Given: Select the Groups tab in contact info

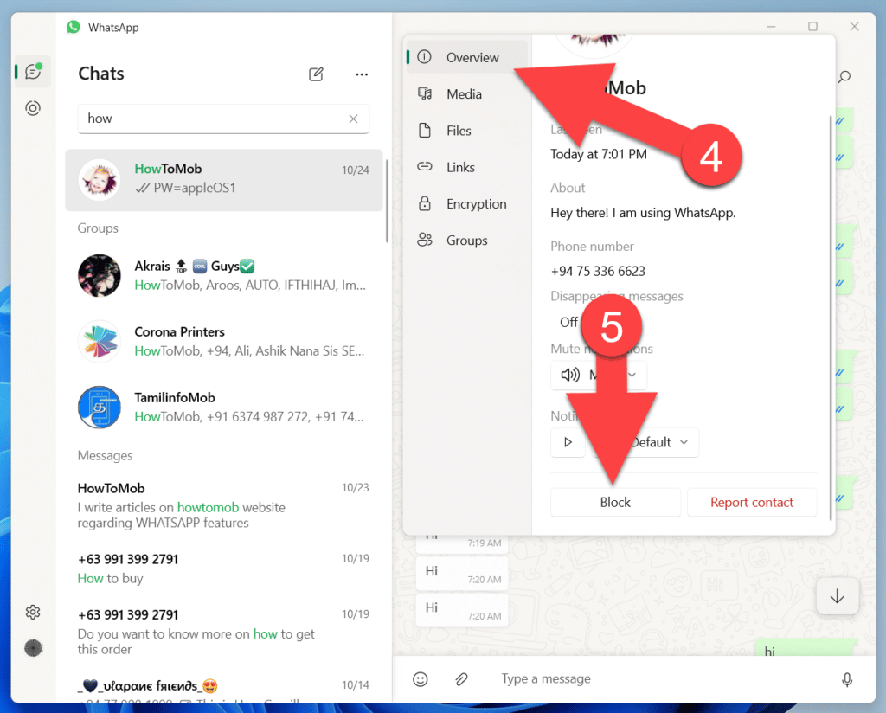Looking at the screenshot, I should point(468,240).
